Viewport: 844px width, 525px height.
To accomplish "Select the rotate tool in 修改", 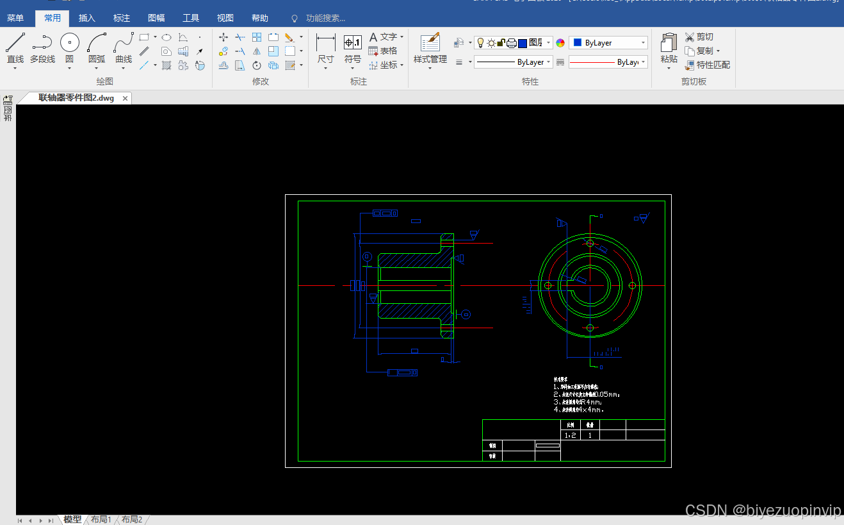I will click(257, 65).
